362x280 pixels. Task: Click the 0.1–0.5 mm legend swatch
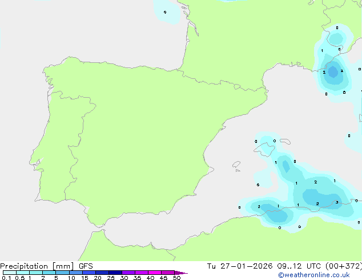pyautogui.click(x=10, y=273)
